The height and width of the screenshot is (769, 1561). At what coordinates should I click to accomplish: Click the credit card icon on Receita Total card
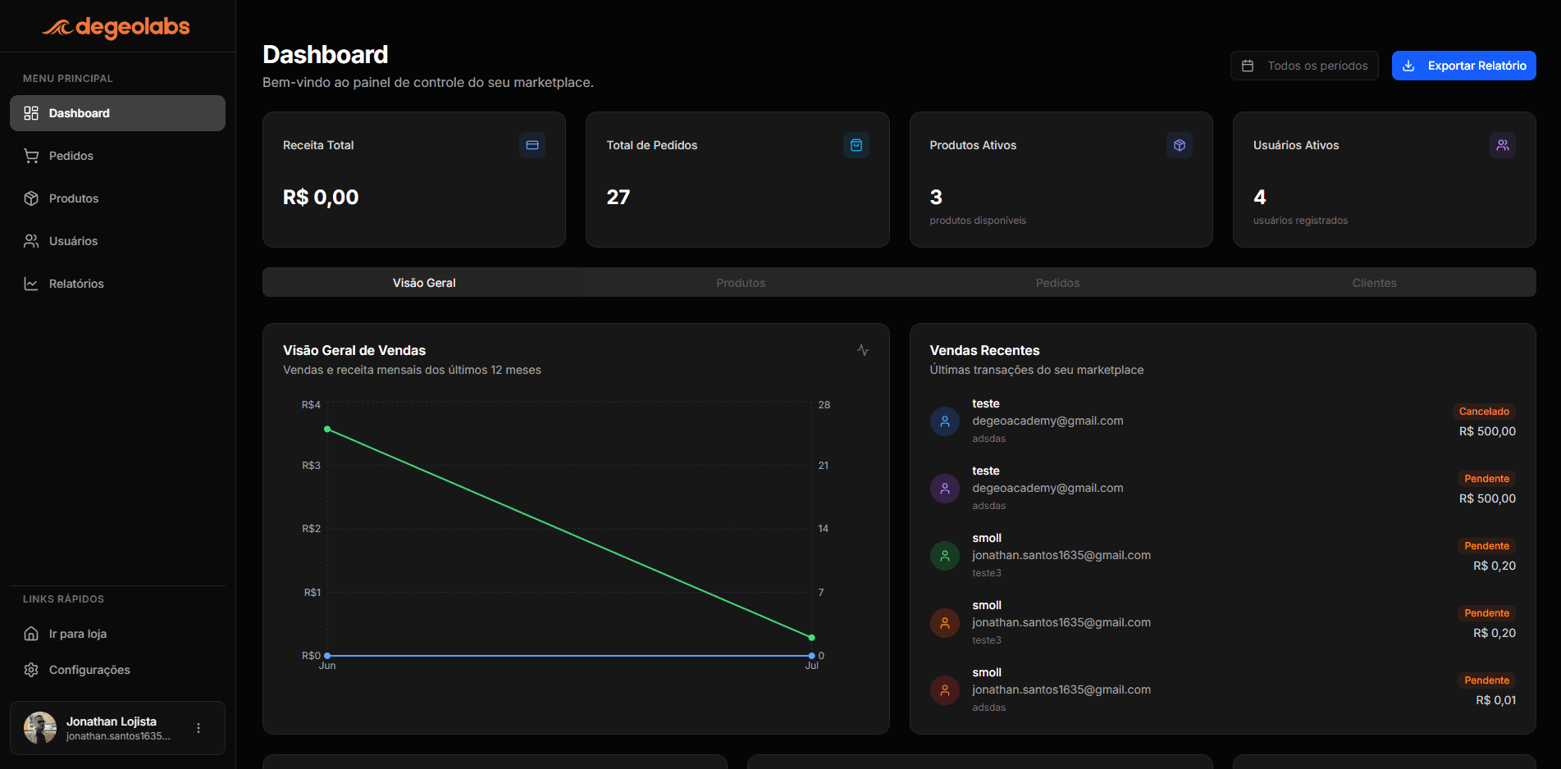pyautogui.click(x=532, y=145)
